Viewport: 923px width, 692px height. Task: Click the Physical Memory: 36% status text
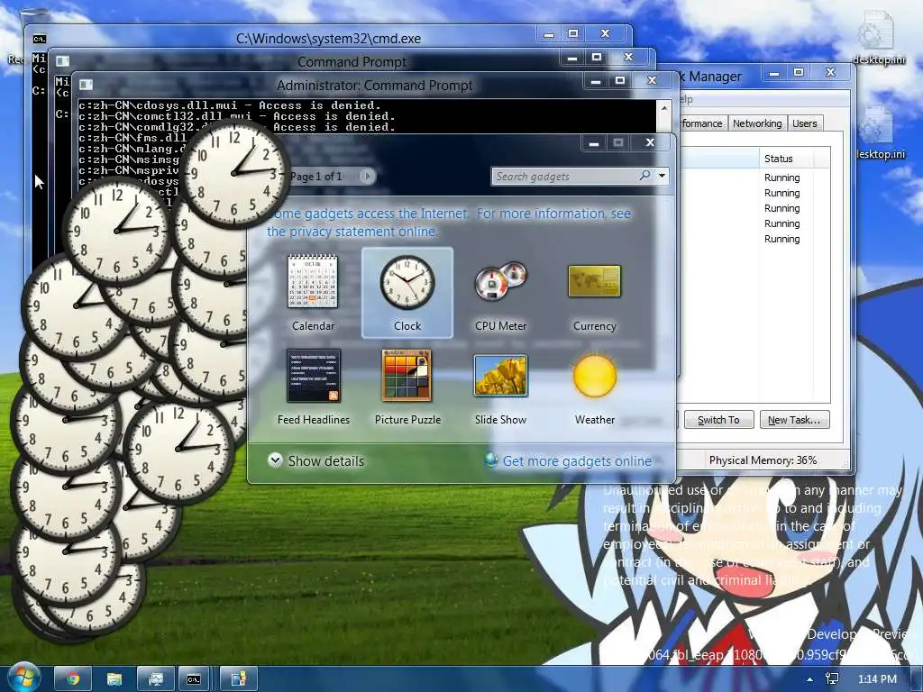(x=763, y=460)
